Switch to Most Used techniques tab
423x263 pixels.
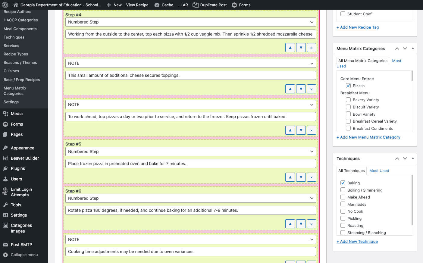(x=379, y=171)
